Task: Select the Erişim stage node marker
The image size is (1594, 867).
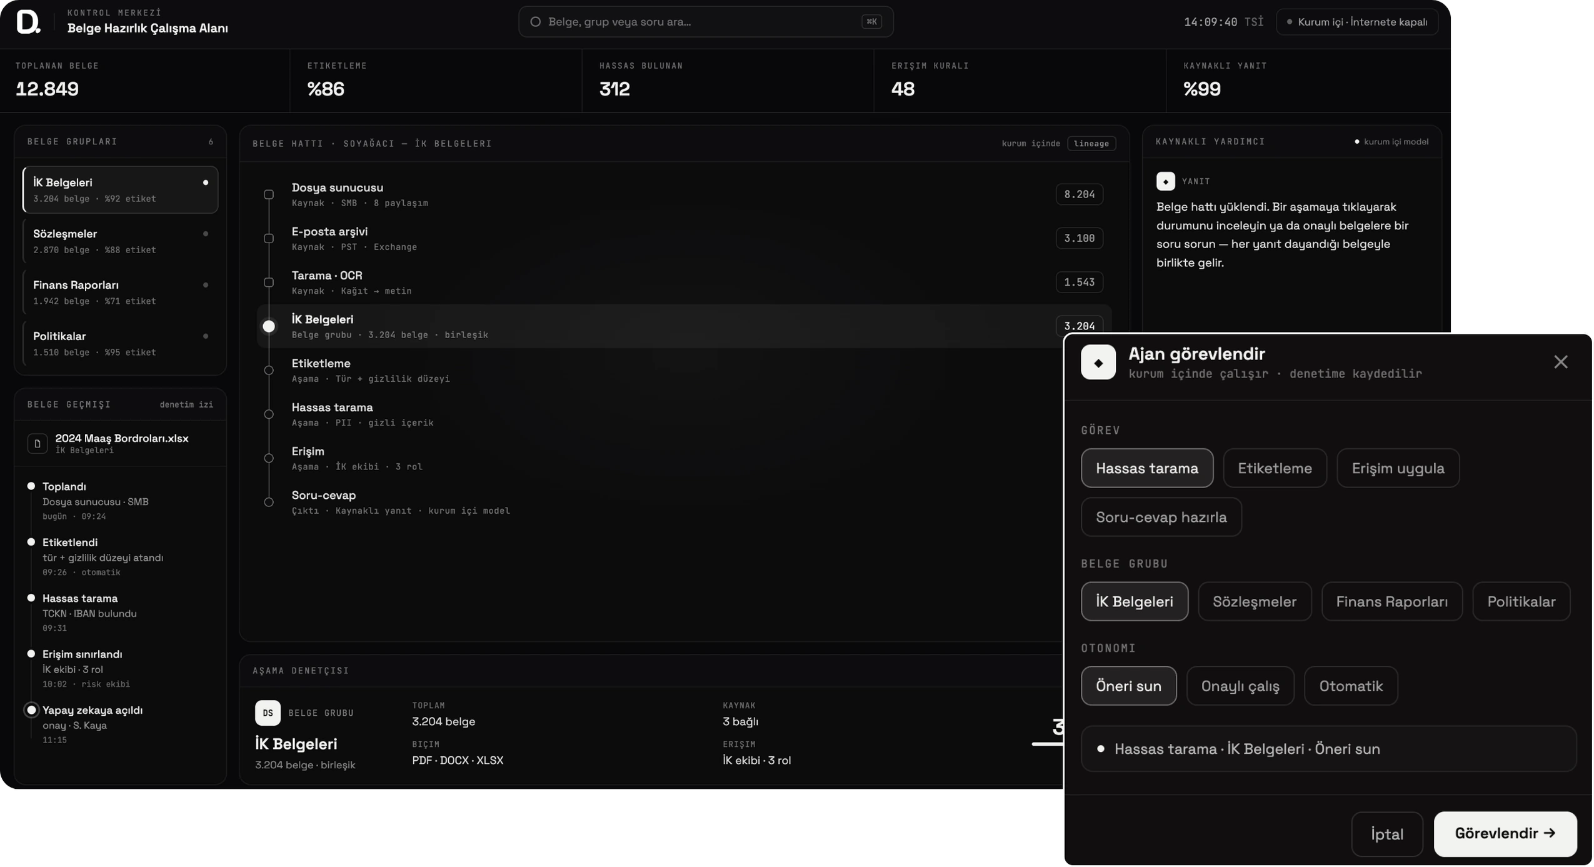Action: 269,458
